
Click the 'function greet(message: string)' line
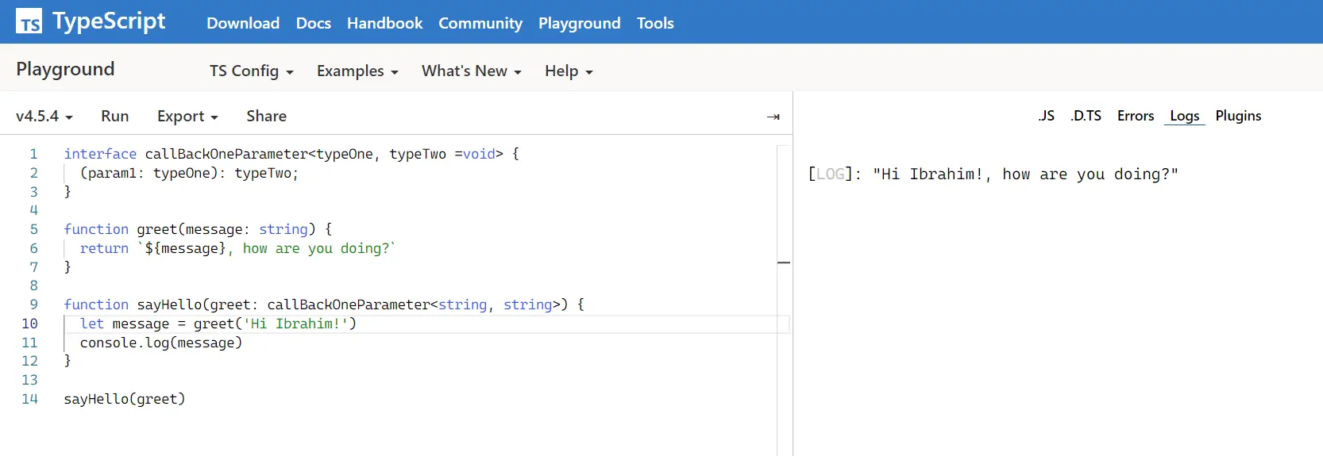[198, 229]
